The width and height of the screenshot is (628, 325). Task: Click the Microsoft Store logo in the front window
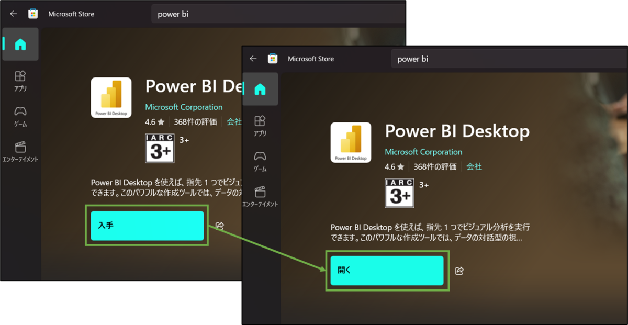click(273, 59)
